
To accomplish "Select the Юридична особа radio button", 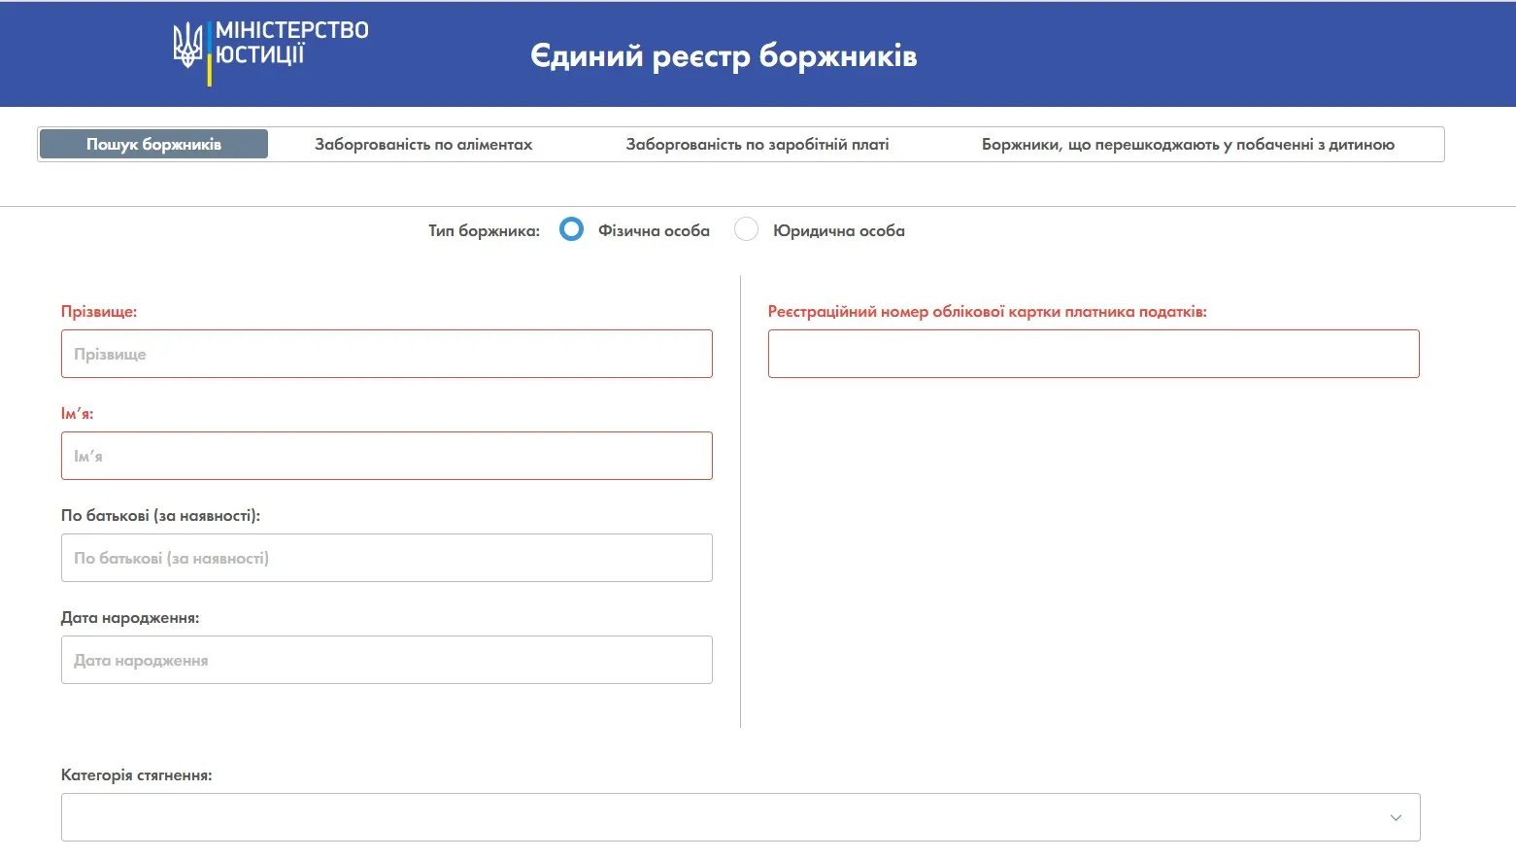I will coord(746,229).
